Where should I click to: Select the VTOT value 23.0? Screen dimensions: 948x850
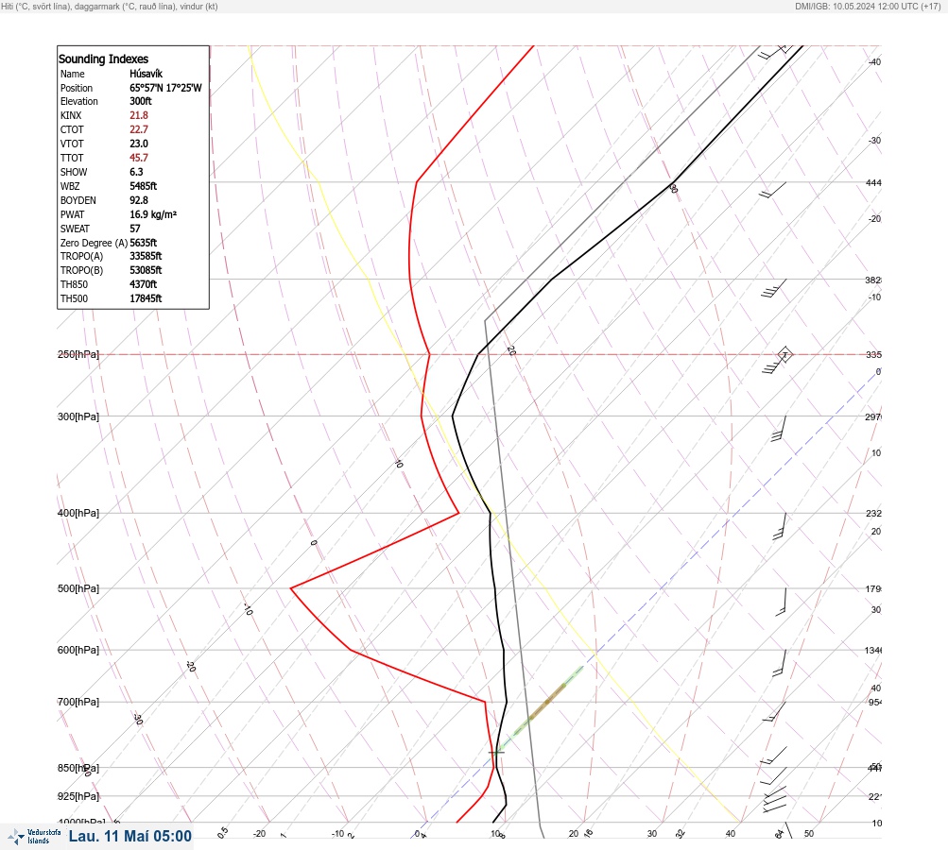[138, 144]
